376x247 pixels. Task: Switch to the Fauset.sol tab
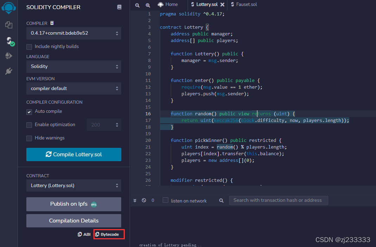tap(244, 4)
